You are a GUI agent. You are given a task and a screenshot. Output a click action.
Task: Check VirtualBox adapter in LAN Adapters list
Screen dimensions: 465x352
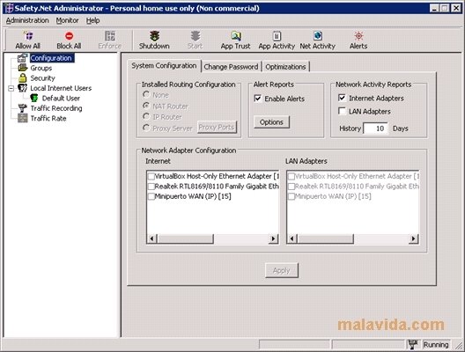tap(292, 176)
